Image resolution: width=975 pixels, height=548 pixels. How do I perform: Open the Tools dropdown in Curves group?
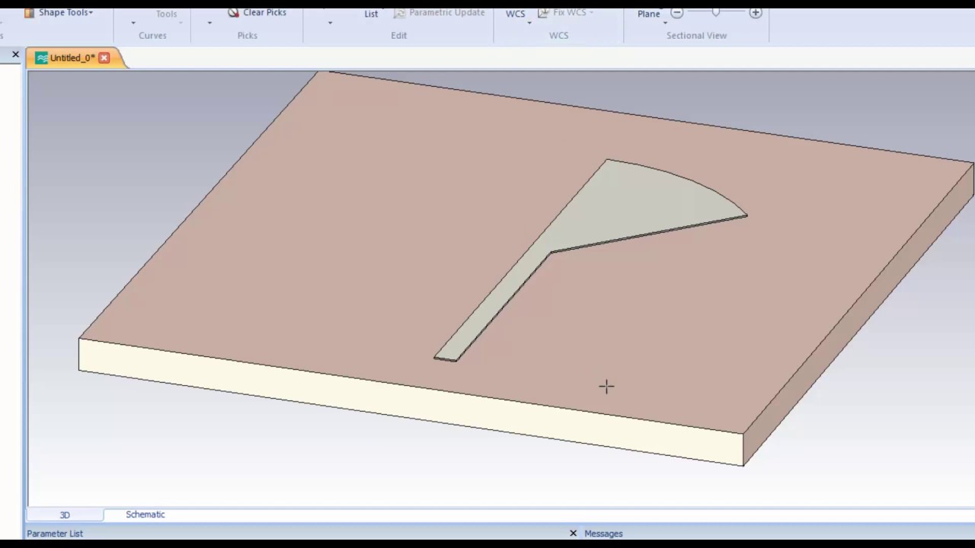tap(166, 14)
